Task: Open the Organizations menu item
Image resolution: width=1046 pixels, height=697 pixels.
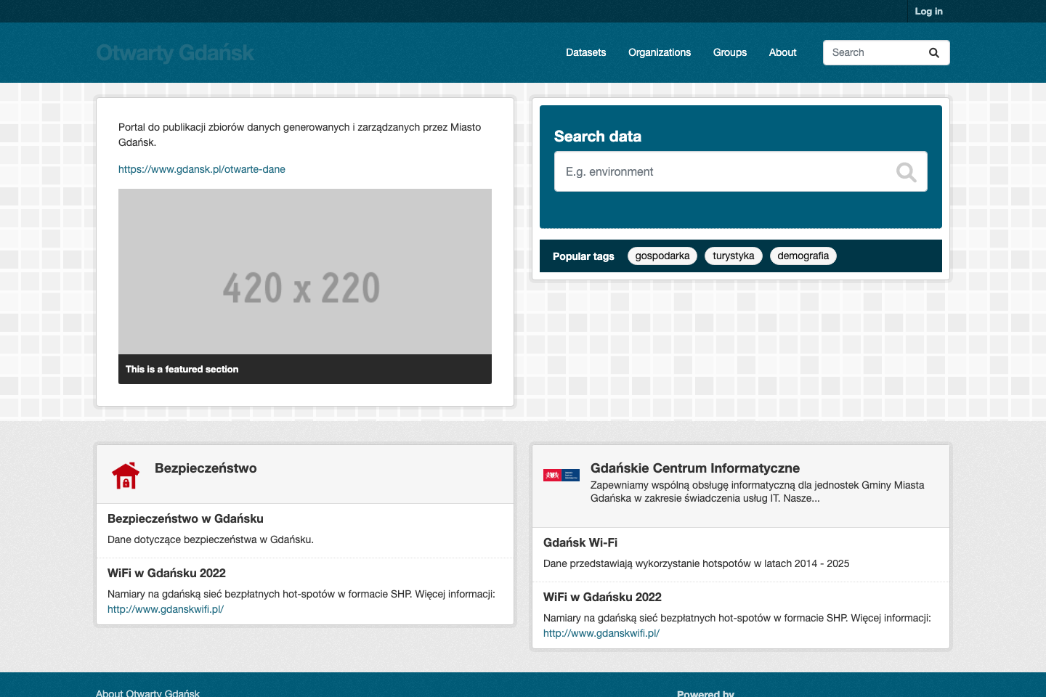Action: pyautogui.click(x=660, y=52)
